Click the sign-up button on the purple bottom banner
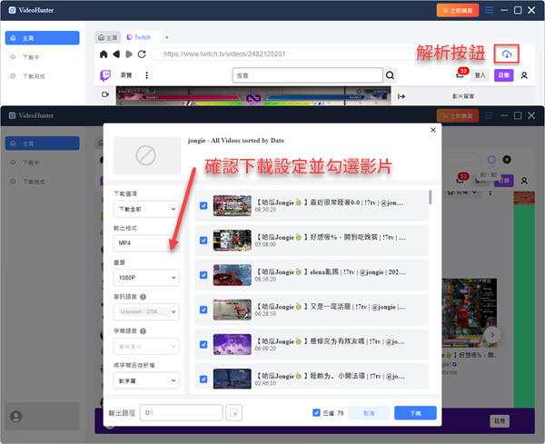 500,421
